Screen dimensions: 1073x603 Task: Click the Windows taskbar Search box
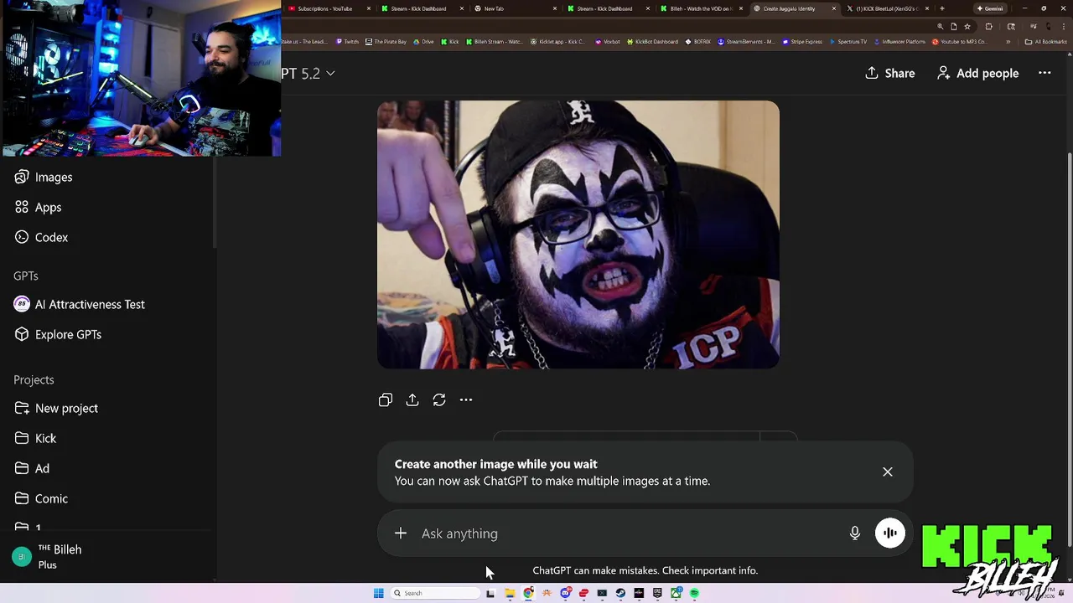pos(436,593)
